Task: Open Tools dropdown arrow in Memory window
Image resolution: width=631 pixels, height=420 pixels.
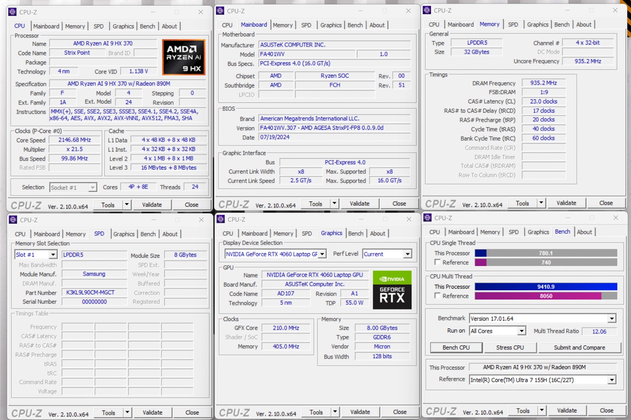Action: [x=541, y=203]
